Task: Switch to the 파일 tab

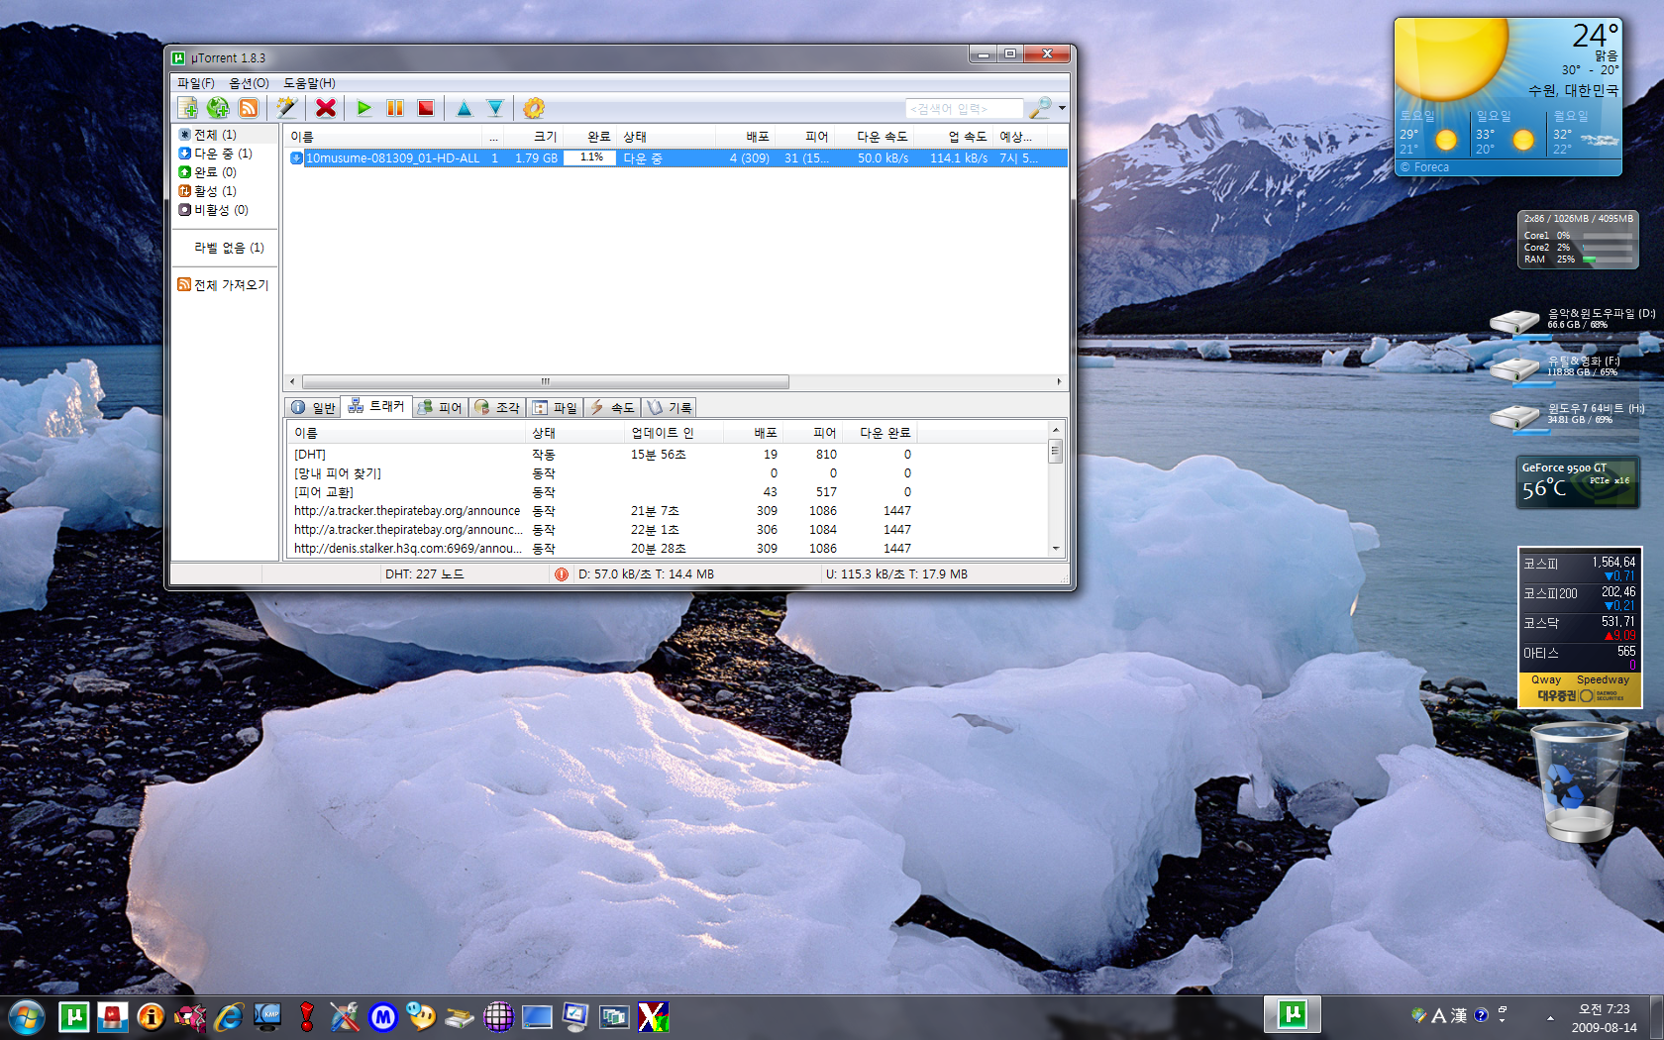Action: (x=555, y=407)
